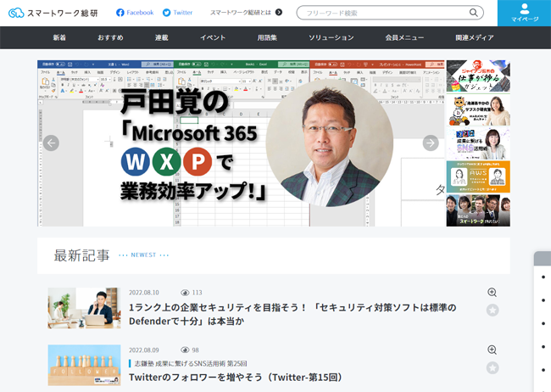Click the 最新記事 section heading
The image size is (551, 392).
81,255
